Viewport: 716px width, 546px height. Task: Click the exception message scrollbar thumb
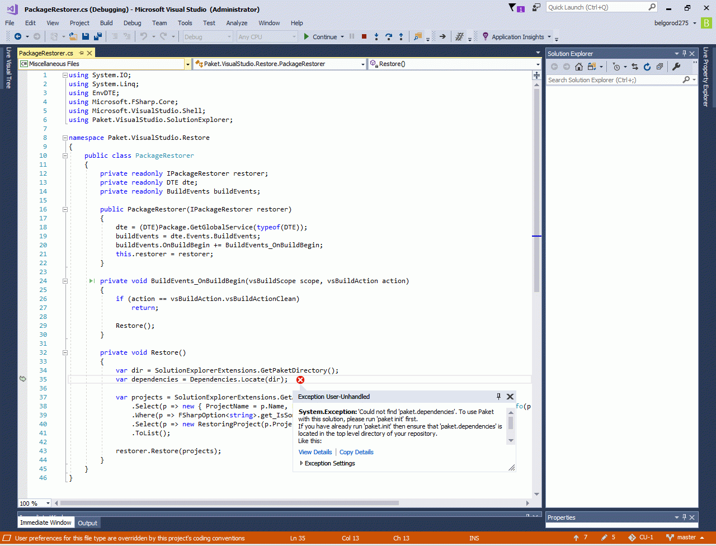click(511, 422)
